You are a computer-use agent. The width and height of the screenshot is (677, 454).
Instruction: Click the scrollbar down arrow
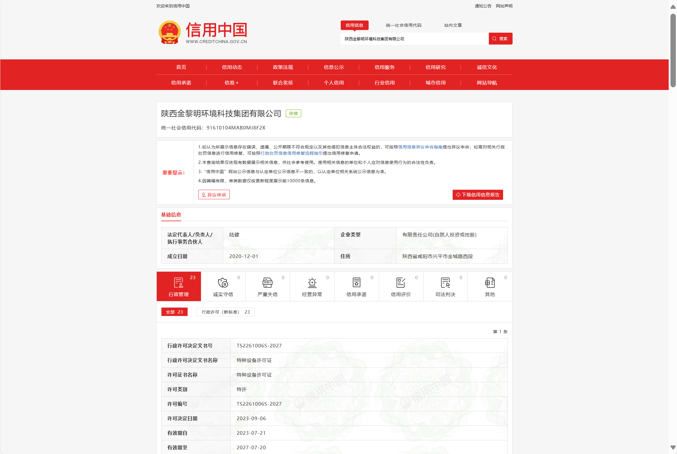(673, 447)
